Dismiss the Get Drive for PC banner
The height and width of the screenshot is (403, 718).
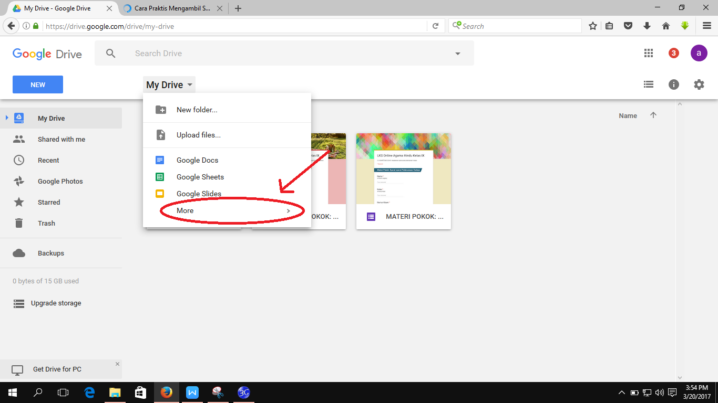[117, 364]
